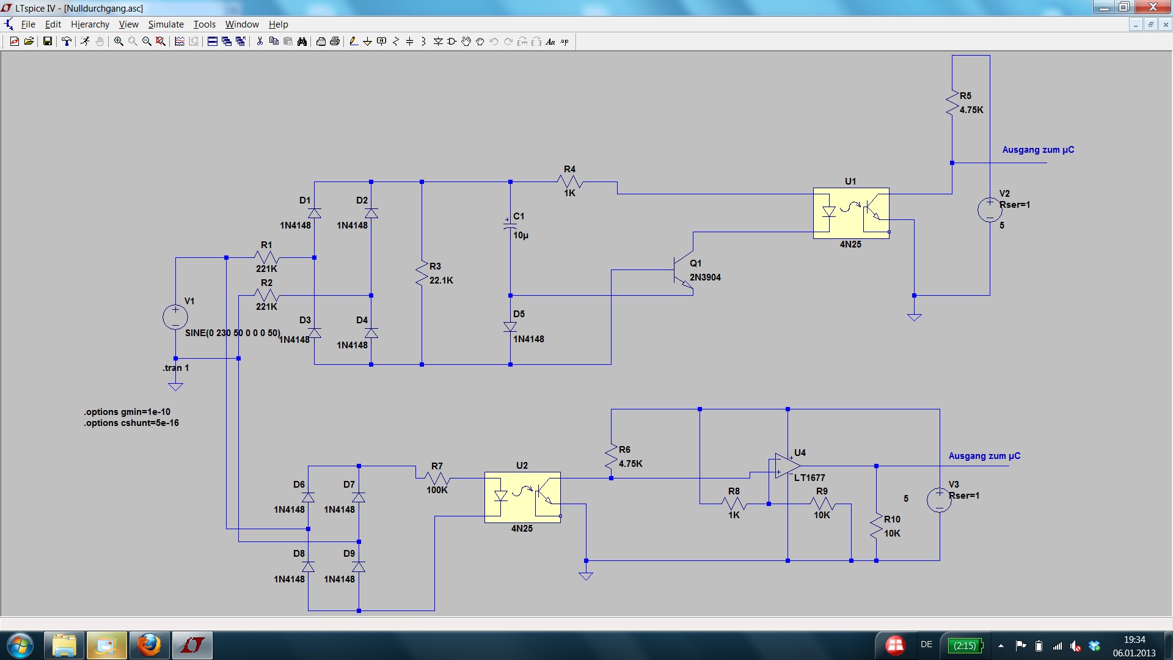Click the Redo arrow icon

click(x=508, y=42)
